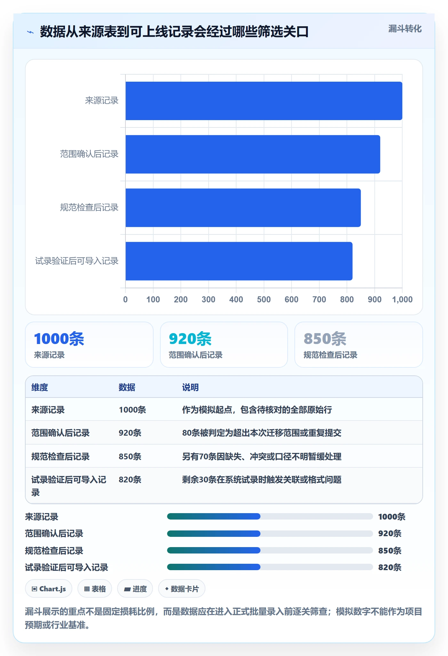The width and height of the screenshot is (448, 656).
Task: Click the 试录验证后可导入记录 y-axis label
Action: (77, 261)
